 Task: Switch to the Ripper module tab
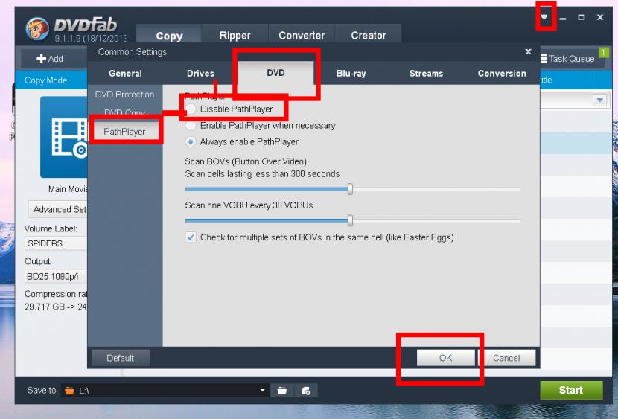[x=235, y=36]
